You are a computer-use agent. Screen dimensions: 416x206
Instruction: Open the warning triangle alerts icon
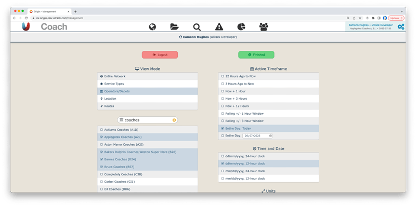tap(219, 27)
